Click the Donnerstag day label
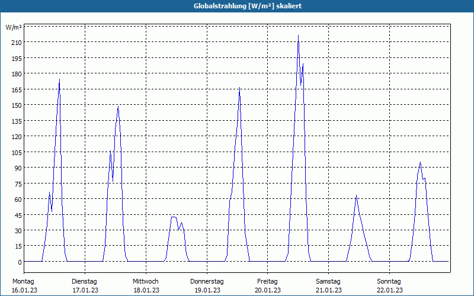Image resolution: width=474 pixels, height=296 pixels. [207, 282]
